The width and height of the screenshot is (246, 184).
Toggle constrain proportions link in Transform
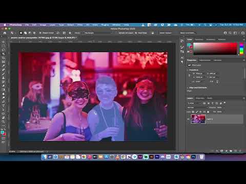tap(189, 75)
